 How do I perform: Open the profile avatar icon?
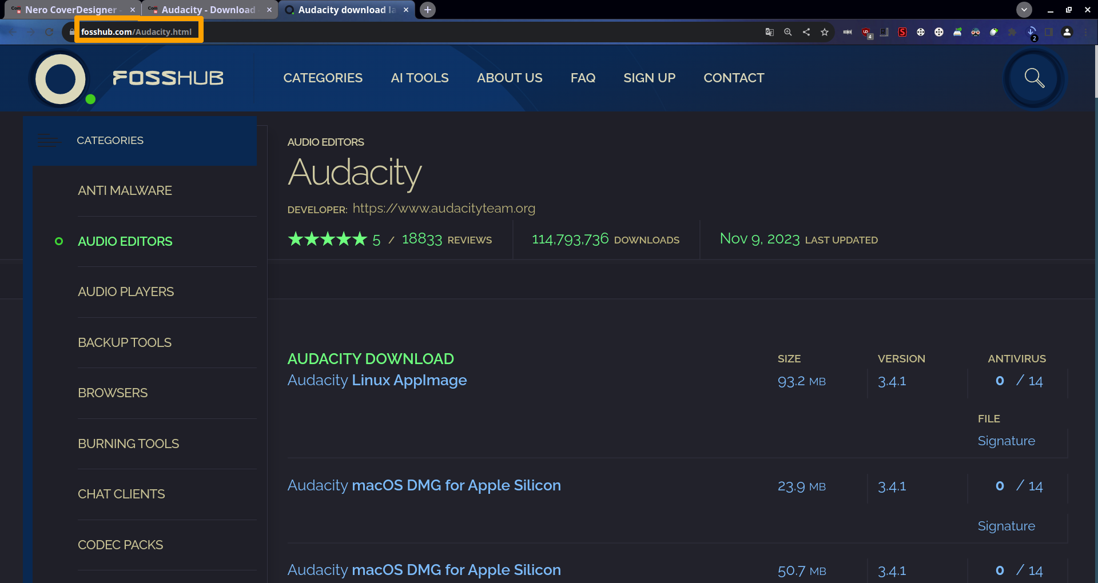[1067, 32]
